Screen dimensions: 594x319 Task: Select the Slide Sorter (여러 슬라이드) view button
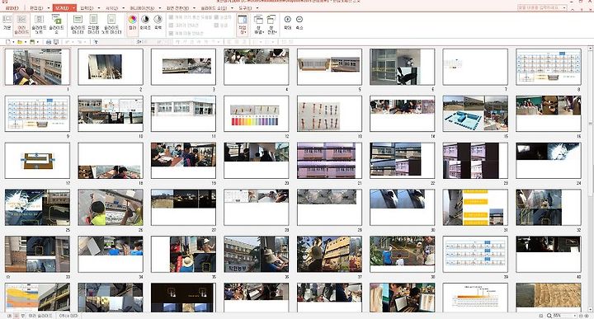point(21,25)
